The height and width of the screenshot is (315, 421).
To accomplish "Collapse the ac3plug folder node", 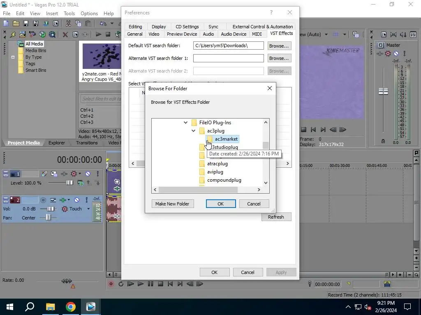I will pos(194,131).
